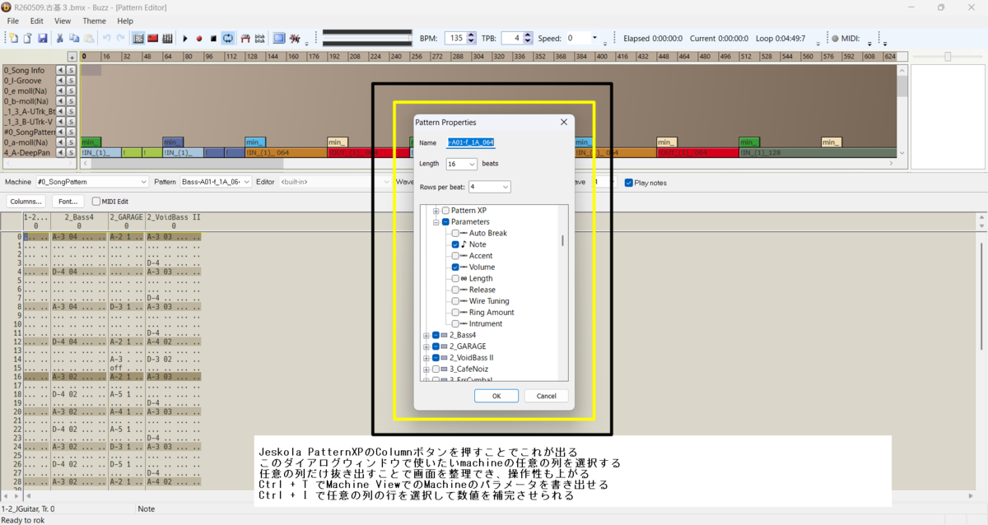Image resolution: width=988 pixels, height=525 pixels.
Task: Start playback with the Play button
Action: pyautogui.click(x=185, y=39)
